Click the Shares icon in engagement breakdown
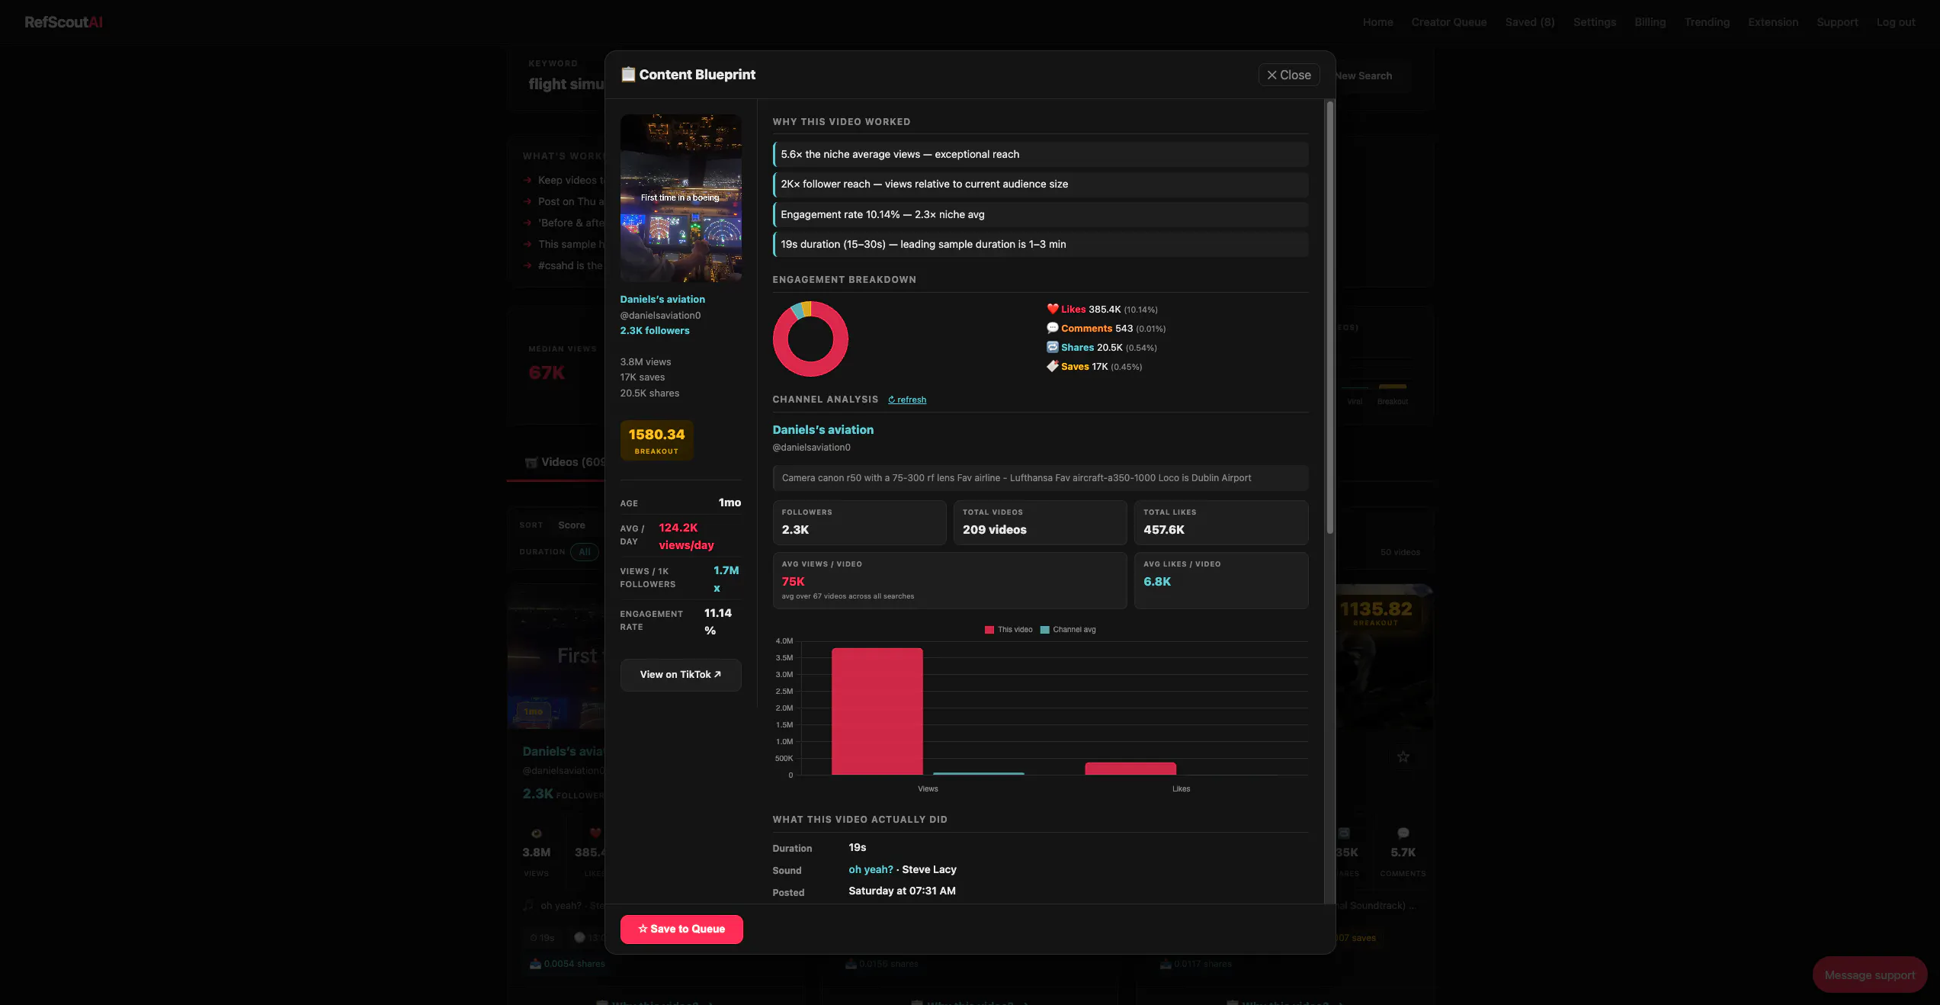Viewport: 1940px width, 1005px height. [1053, 347]
